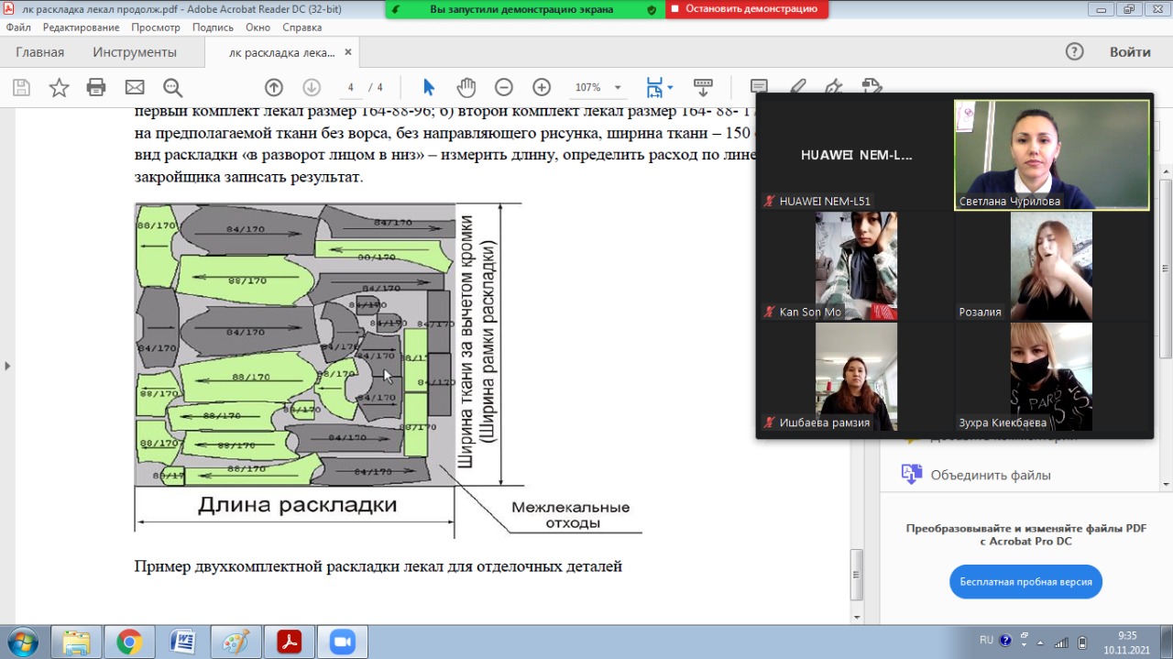
Task: Expand the fit page options dropdown
Action: pos(670,88)
